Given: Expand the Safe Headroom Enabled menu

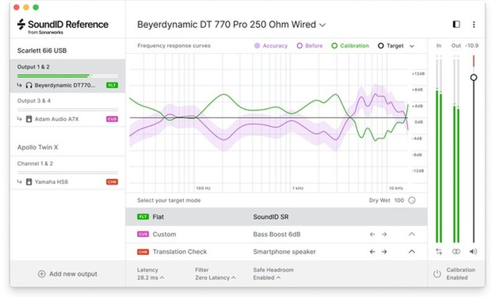Looking at the screenshot, I should click(x=267, y=278).
